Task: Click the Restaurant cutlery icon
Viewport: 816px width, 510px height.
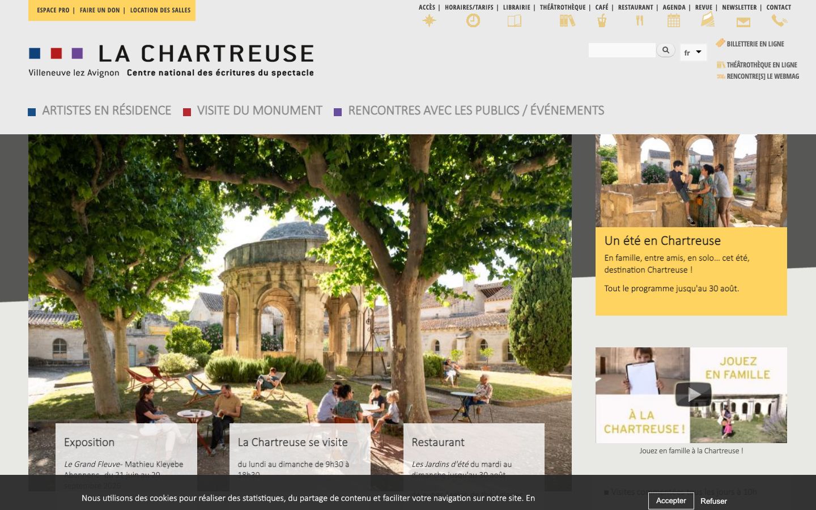Action: [640, 21]
